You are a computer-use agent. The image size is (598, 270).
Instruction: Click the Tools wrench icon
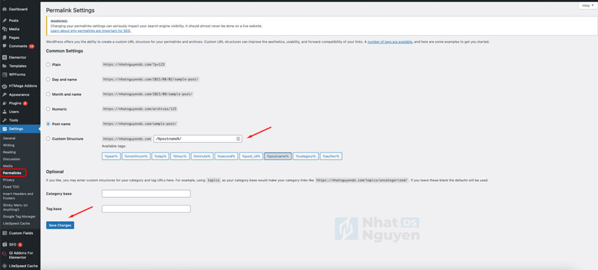5,120
